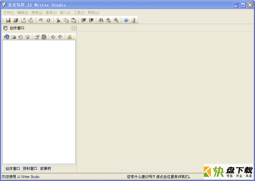Switch to the 故事树 tab
Viewport: 255px width, 181px height.
pos(46,169)
